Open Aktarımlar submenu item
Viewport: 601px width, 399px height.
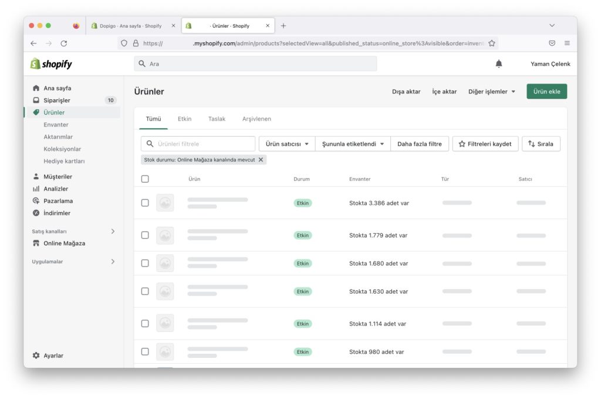(58, 136)
